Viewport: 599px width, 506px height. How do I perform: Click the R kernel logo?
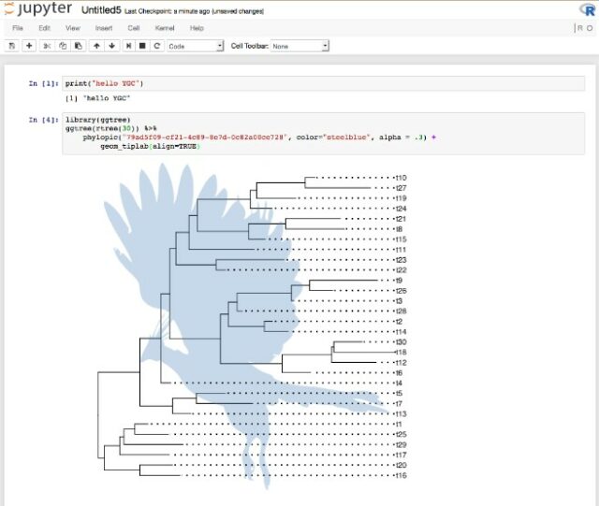[x=588, y=9]
